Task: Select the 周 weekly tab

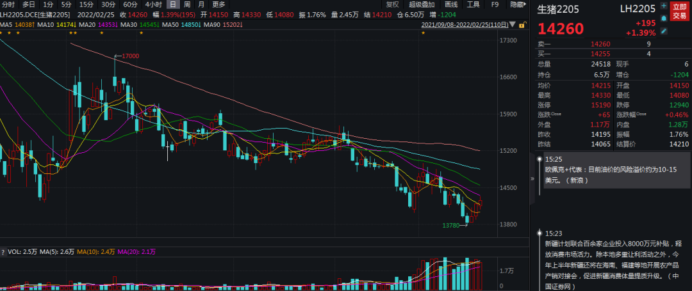Action: click(x=187, y=5)
